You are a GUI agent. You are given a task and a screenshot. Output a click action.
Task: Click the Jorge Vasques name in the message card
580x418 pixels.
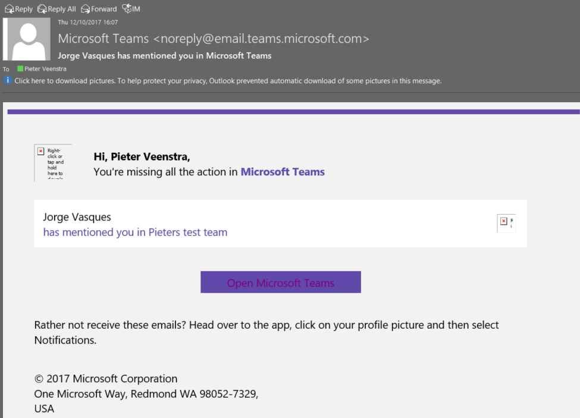coord(77,217)
